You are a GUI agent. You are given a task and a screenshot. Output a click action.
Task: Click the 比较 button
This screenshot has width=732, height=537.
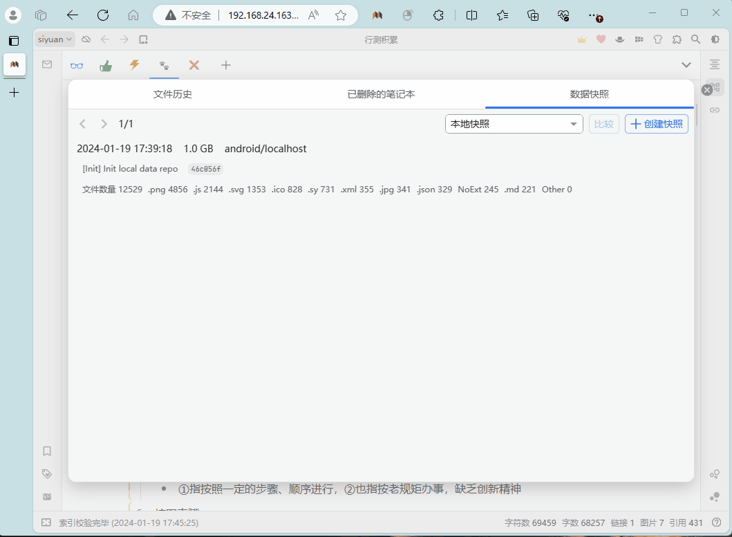point(604,124)
